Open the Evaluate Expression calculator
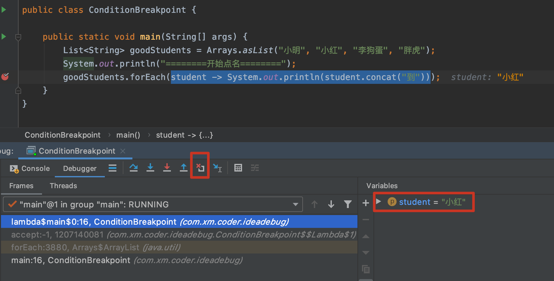Viewport: 554px width, 281px height. 238,168
